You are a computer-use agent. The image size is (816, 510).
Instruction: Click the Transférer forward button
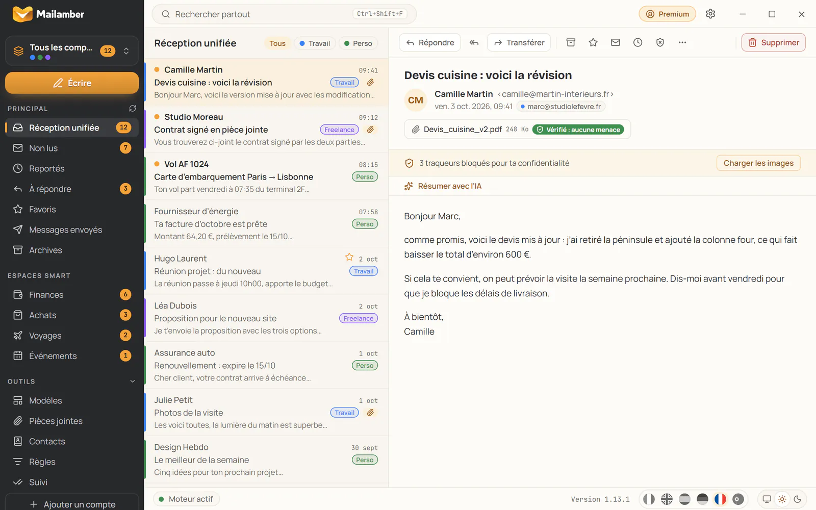click(519, 42)
